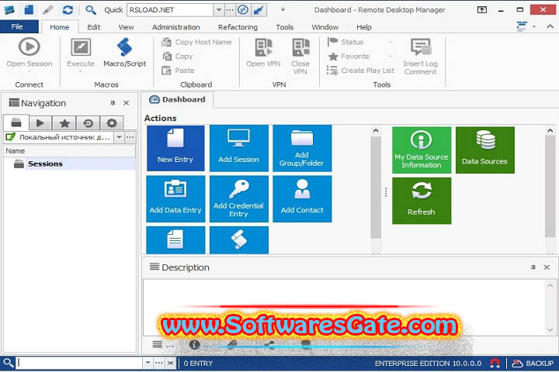Image resolution: width=559 pixels, height=372 pixels.
Task: Select the settings gear navigation tab
Action: click(112, 123)
